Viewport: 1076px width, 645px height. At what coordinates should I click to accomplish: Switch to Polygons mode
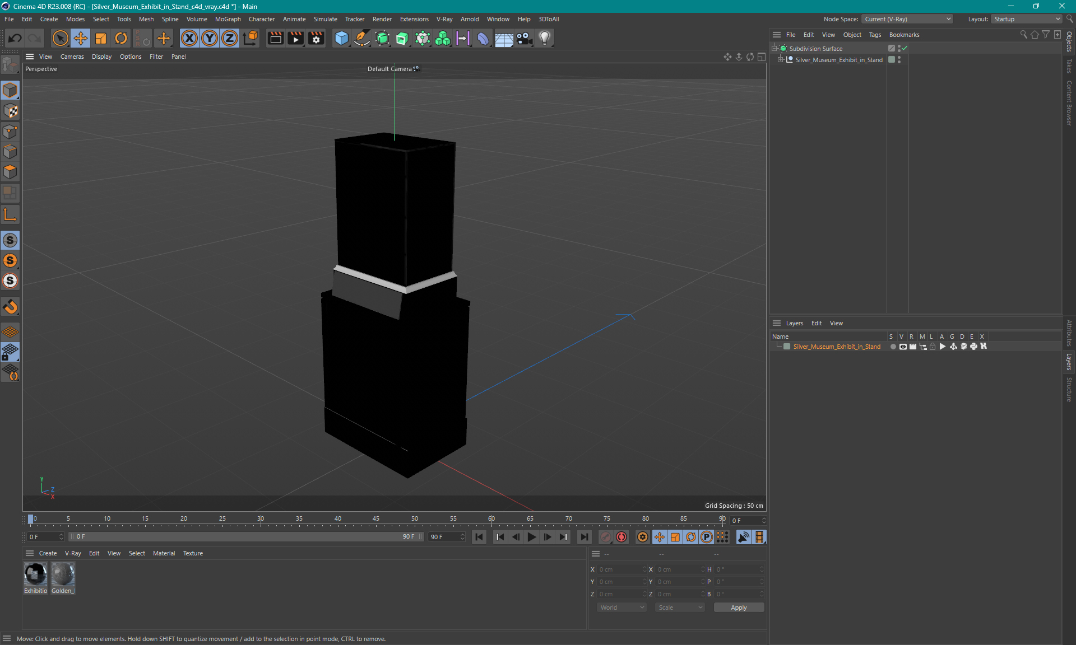point(10,172)
